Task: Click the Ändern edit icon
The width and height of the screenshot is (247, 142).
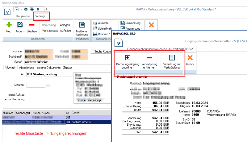Action: coord(20,25)
